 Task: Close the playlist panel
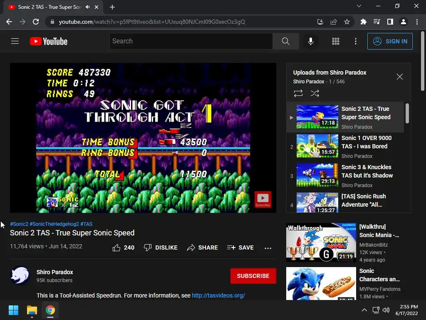point(399,77)
